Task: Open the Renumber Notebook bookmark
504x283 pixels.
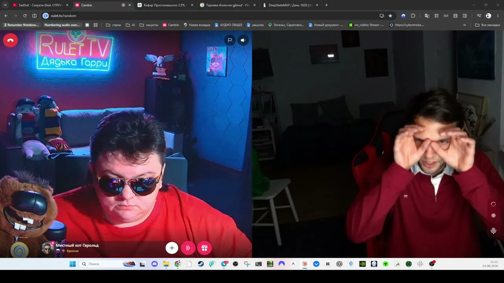Action: [x=21, y=25]
